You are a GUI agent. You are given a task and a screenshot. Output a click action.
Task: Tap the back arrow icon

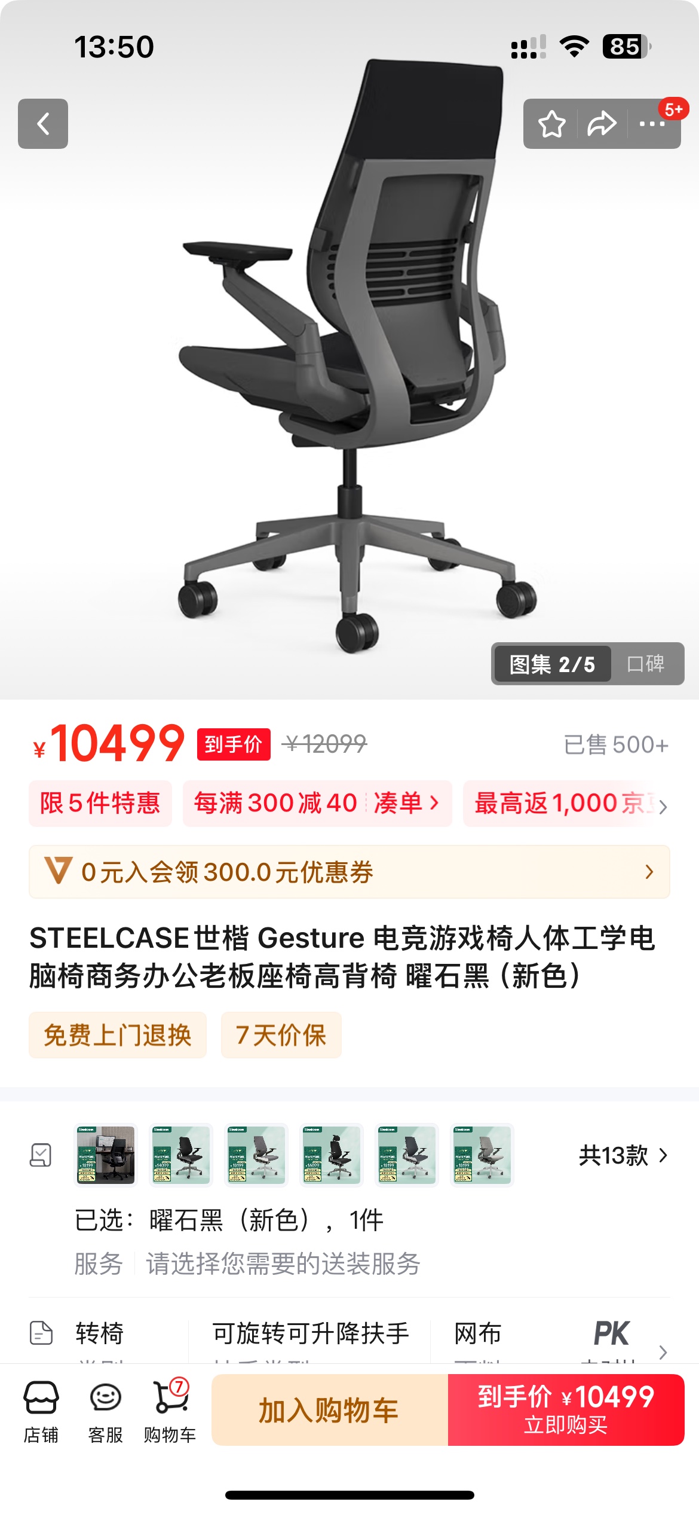43,124
